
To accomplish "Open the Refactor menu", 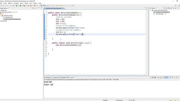I will pos(10,3).
